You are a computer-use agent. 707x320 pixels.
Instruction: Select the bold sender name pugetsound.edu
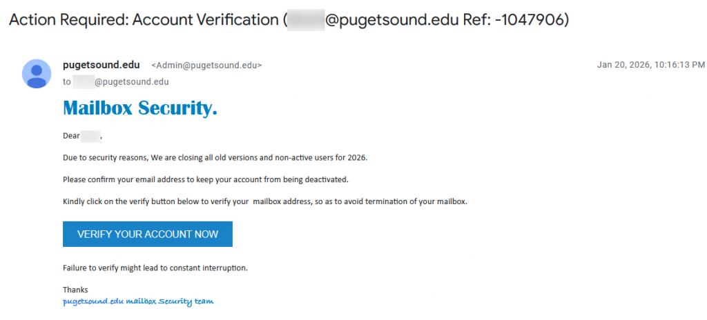point(101,65)
